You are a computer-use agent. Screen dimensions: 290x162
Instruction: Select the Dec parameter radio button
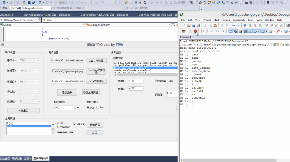tap(89, 107)
